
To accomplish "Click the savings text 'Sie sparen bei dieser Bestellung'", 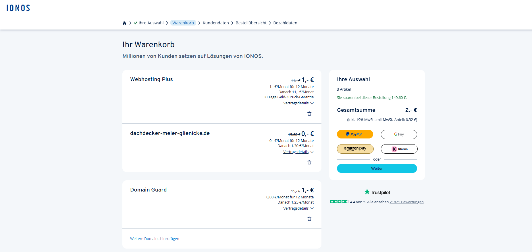I will pos(372,98).
